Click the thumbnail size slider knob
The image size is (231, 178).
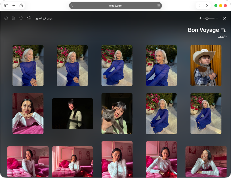pyautogui.click(x=207, y=18)
